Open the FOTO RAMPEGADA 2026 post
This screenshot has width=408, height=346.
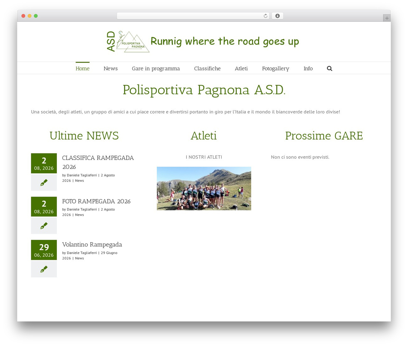click(96, 201)
